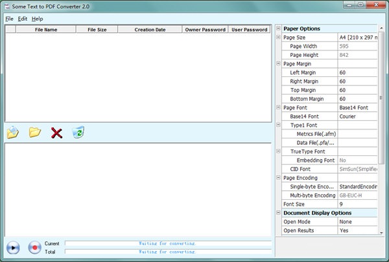Open the Help menu

pos(37,19)
